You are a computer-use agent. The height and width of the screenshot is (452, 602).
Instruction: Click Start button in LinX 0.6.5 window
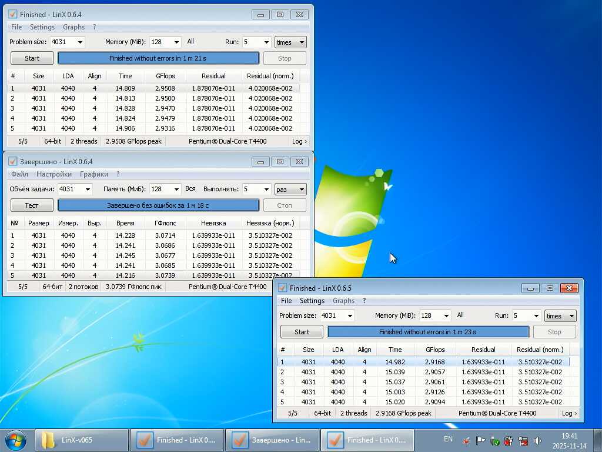pos(302,332)
